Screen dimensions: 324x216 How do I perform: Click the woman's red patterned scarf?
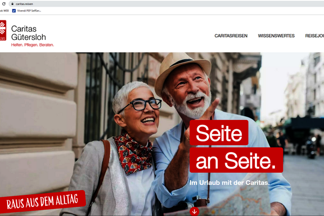[133, 152]
